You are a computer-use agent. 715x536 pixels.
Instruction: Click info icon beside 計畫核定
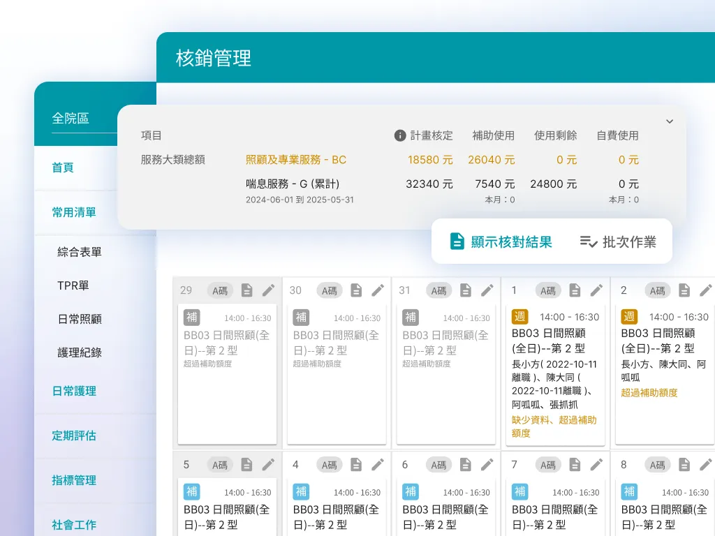(x=400, y=135)
